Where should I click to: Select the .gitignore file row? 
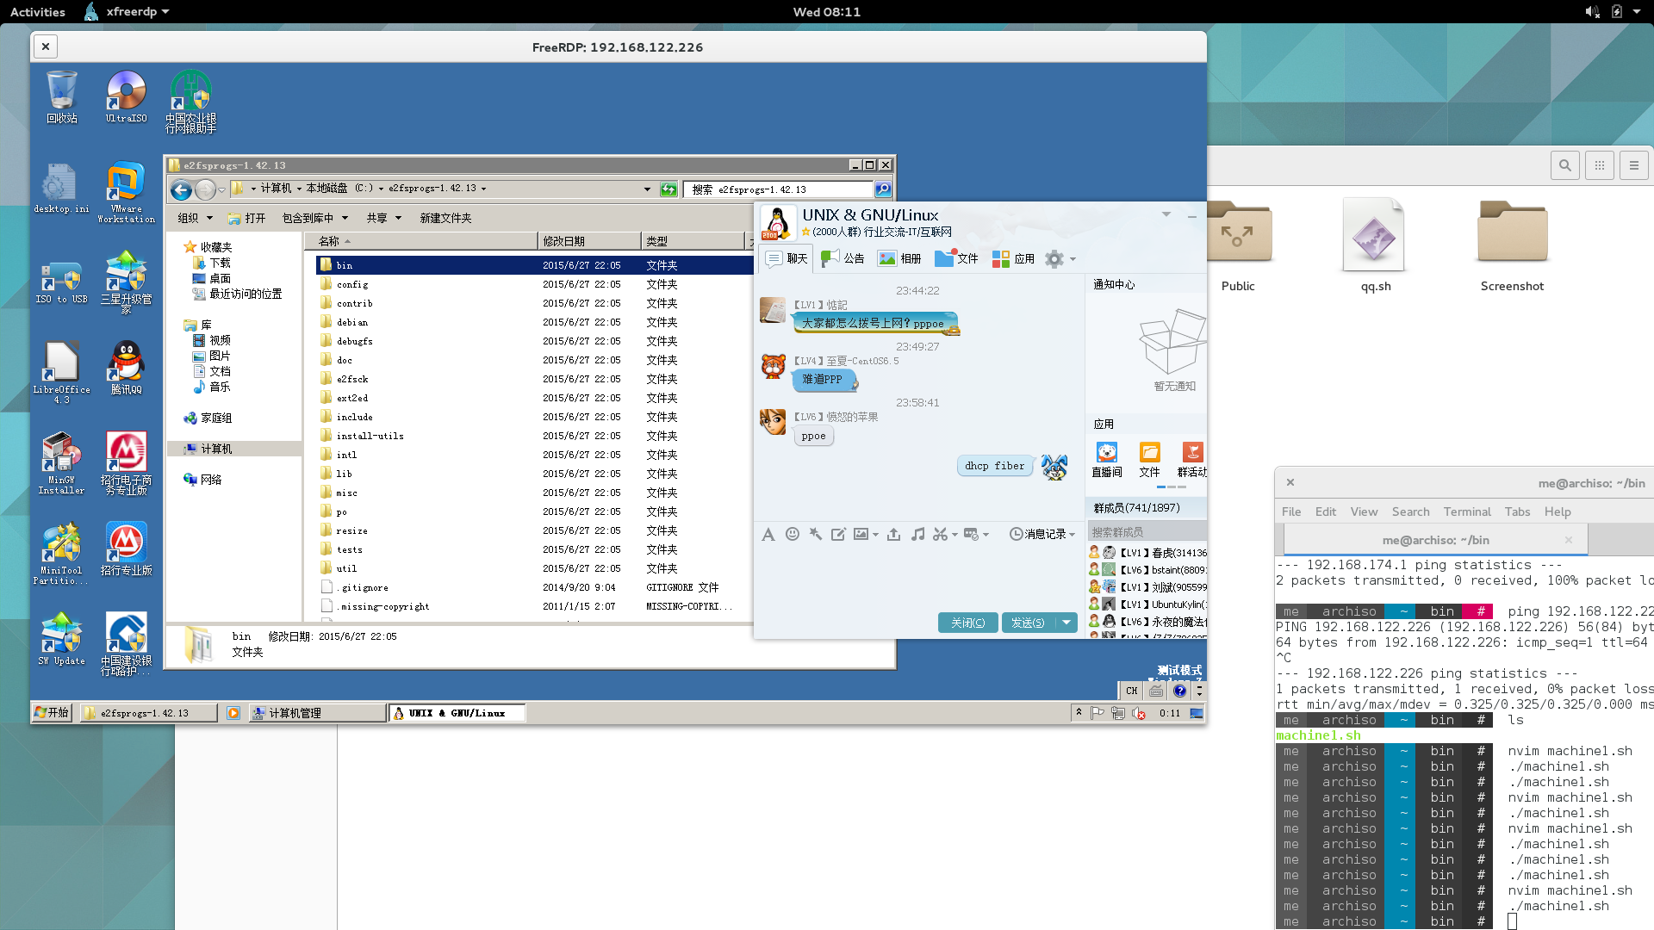(534, 587)
